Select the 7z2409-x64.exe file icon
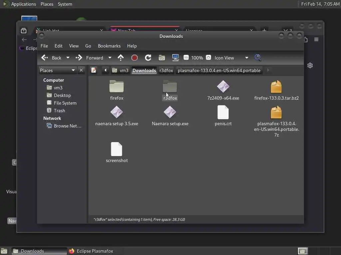 pyautogui.click(x=223, y=86)
